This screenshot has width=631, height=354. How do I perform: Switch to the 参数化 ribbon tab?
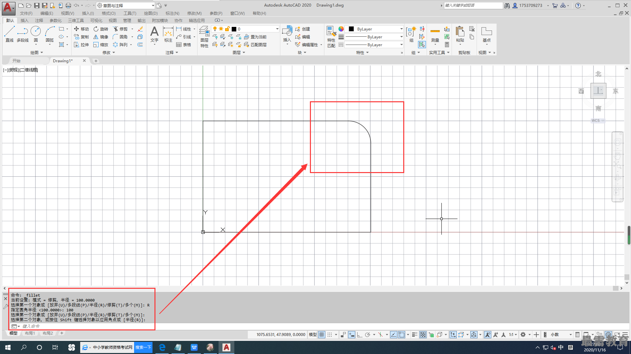pyautogui.click(x=55, y=20)
